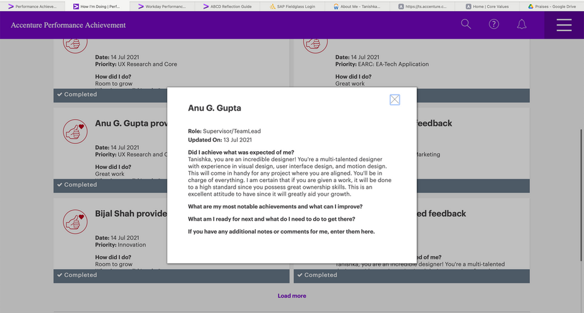Click the Accenture Performance Achievement title
Viewport: 584px width, 313px height.
tap(68, 25)
